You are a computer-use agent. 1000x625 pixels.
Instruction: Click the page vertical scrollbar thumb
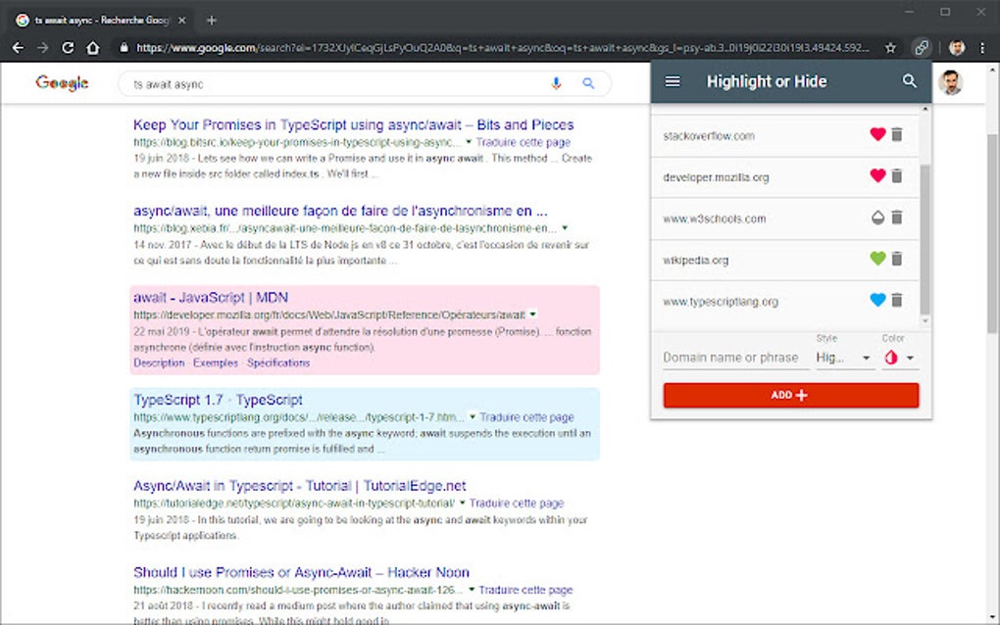point(992,233)
